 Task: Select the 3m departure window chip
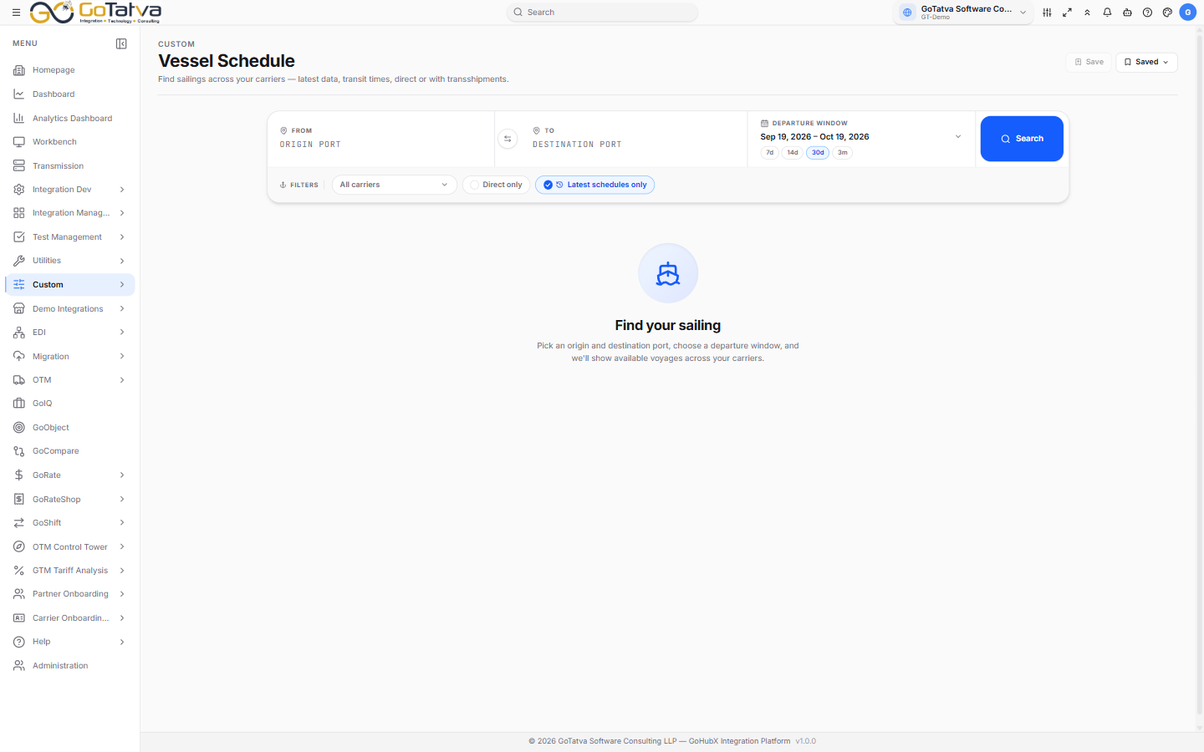click(843, 153)
